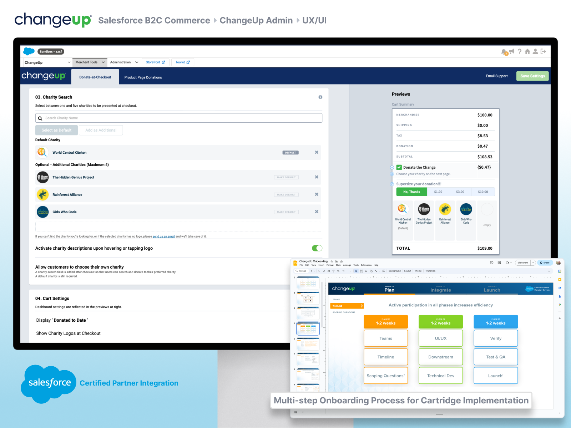Open user profile icon in header
571x428 pixels.
pyautogui.click(x=535, y=51)
